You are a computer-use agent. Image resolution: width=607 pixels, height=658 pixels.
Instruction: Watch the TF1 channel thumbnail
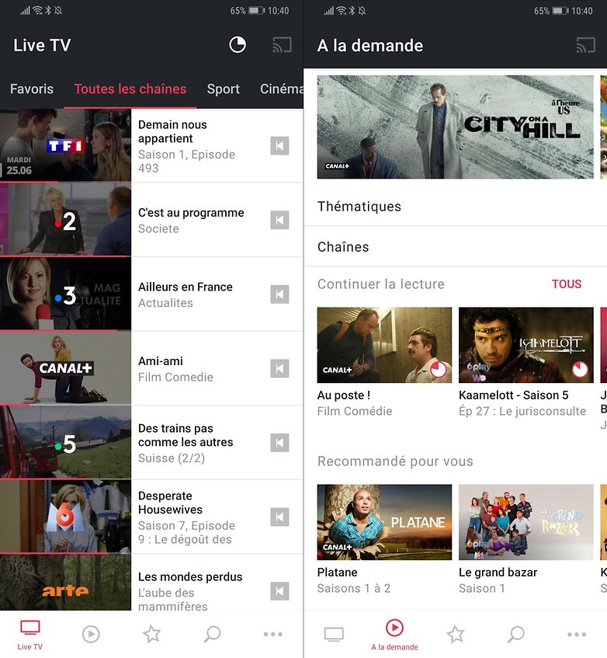[x=65, y=145]
